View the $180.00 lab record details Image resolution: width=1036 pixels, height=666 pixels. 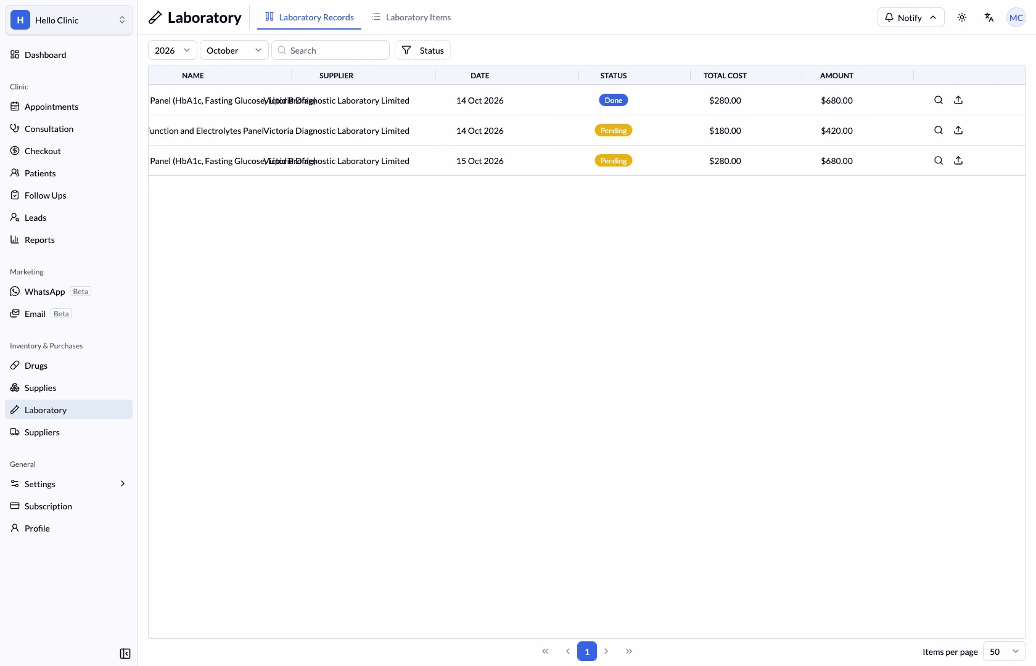tap(939, 130)
